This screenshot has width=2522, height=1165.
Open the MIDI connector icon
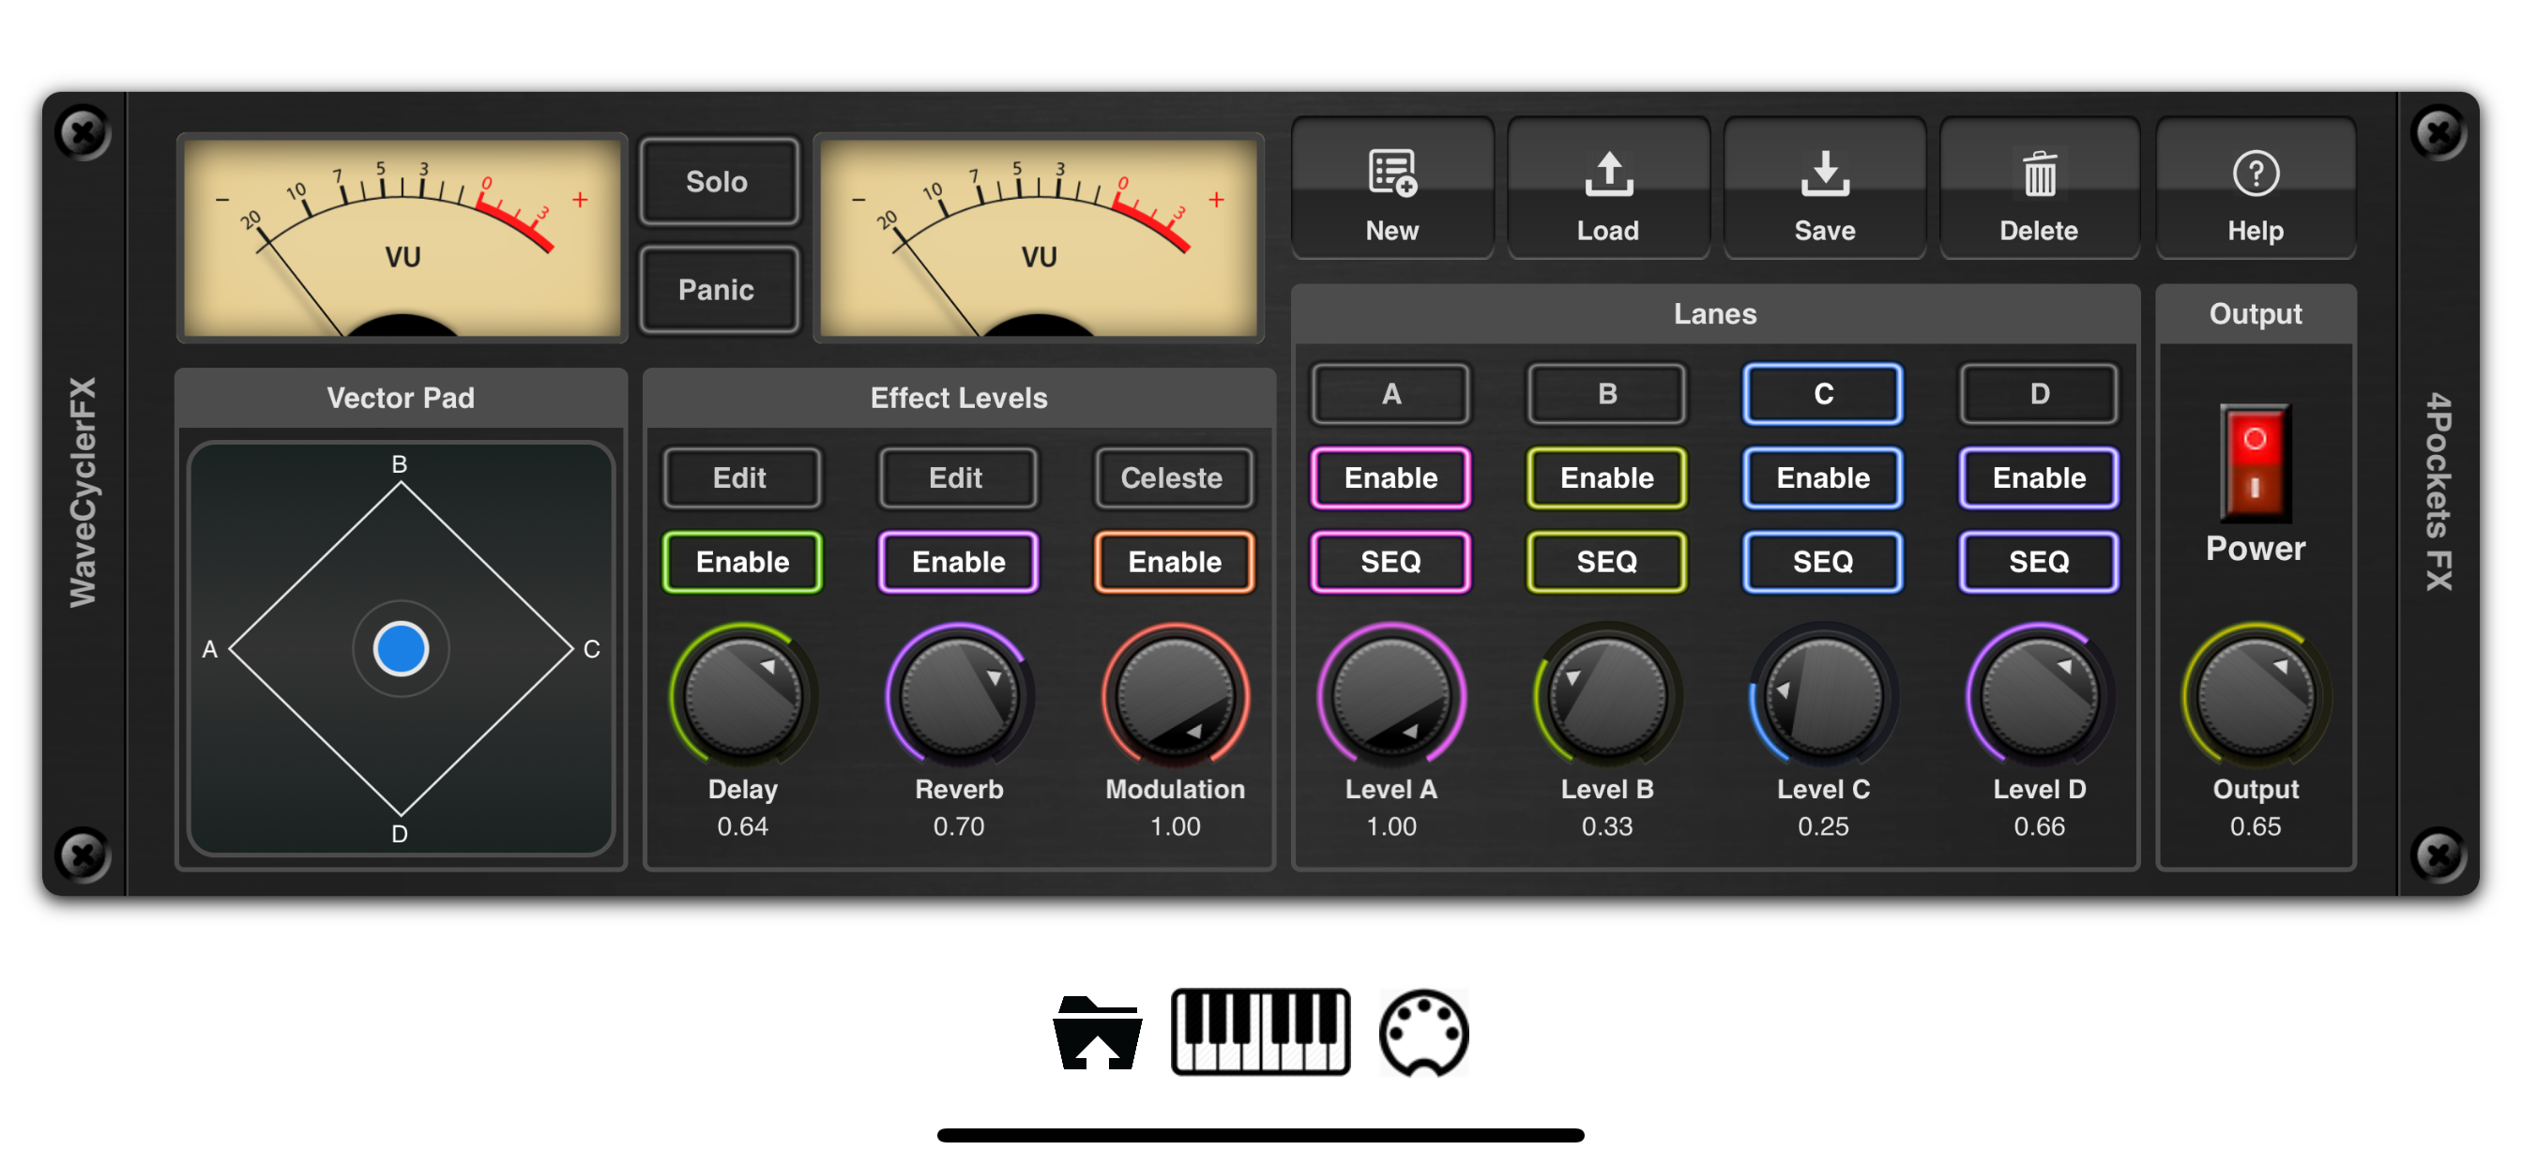point(1423,1033)
